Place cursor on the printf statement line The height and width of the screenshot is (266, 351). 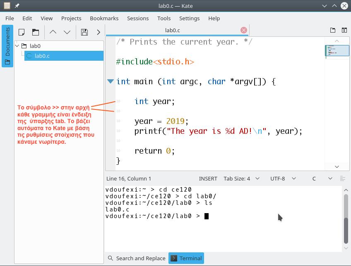[x=218, y=131]
